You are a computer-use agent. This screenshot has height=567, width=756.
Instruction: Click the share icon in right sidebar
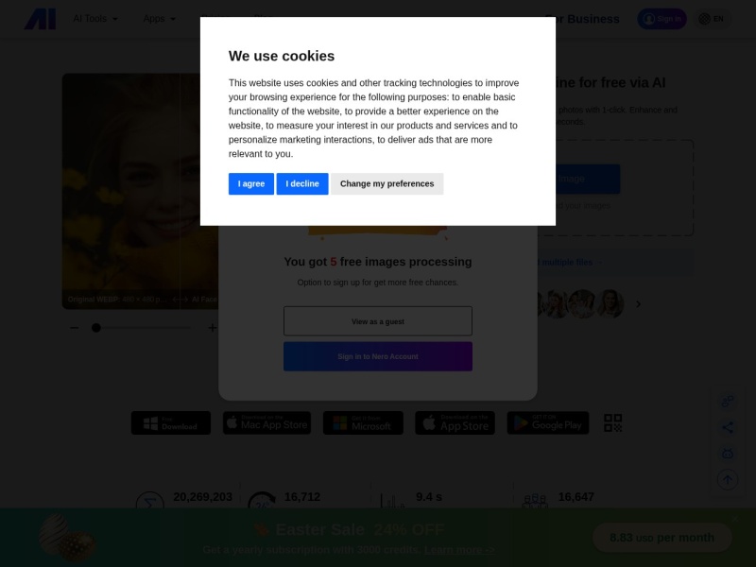point(727,427)
